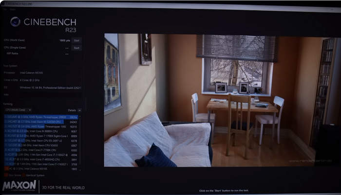
Task: Click the MP Ratio label
Action: tap(12, 53)
